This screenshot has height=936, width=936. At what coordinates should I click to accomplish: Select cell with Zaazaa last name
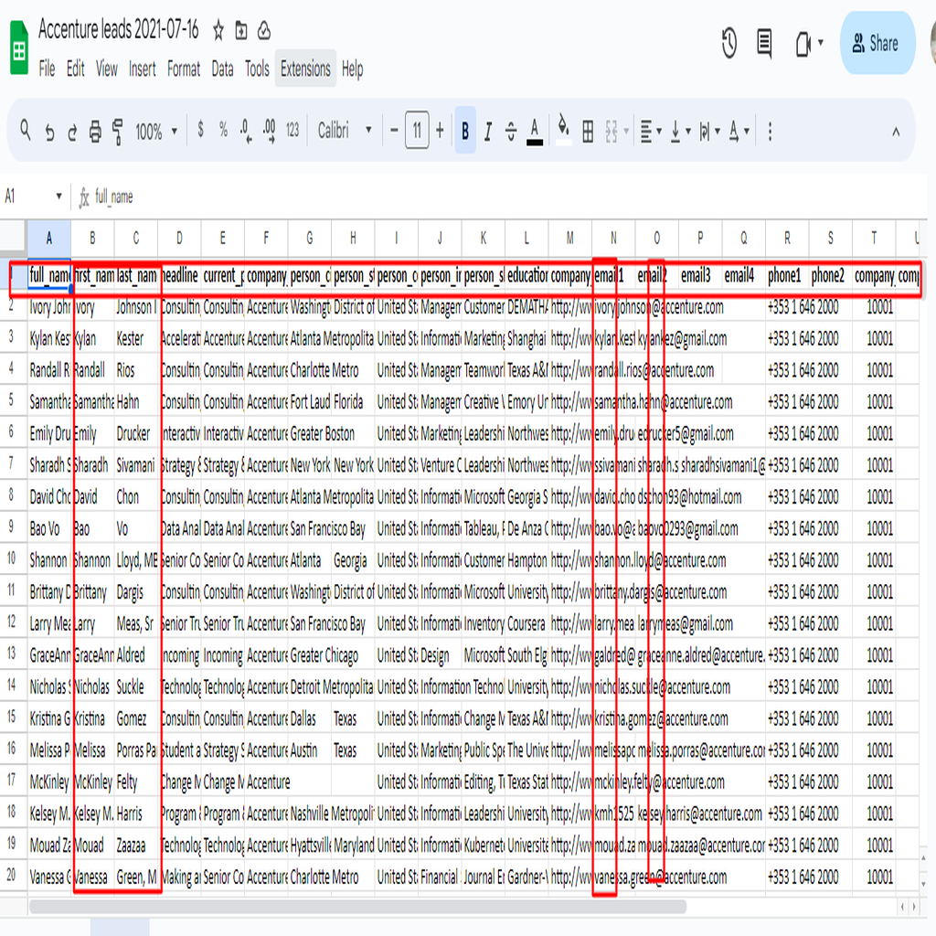point(136,846)
